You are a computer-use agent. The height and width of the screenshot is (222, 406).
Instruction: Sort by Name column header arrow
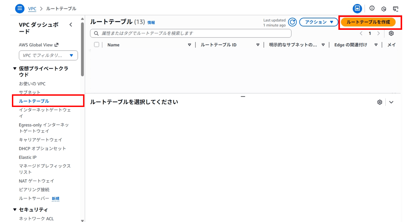point(190,45)
